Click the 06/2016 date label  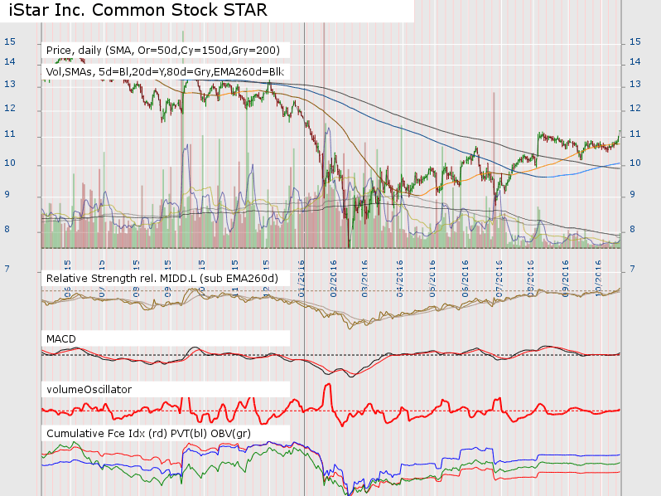465,279
